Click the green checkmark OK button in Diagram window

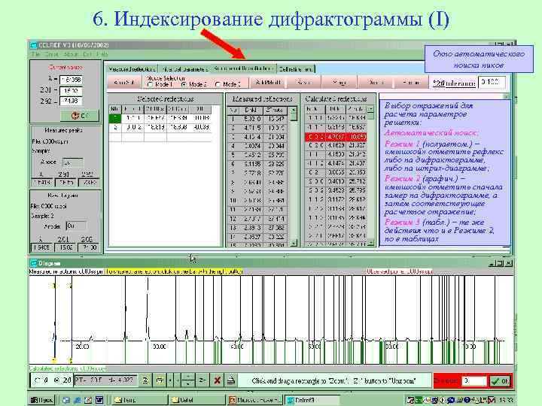click(x=500, y=381)
